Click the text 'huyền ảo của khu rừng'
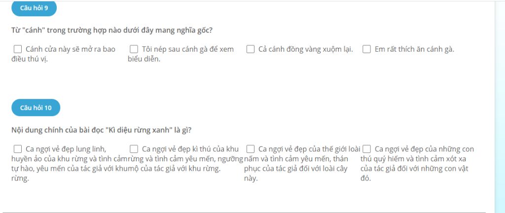This screenshot has height=213, width=505. coord(44,159)
